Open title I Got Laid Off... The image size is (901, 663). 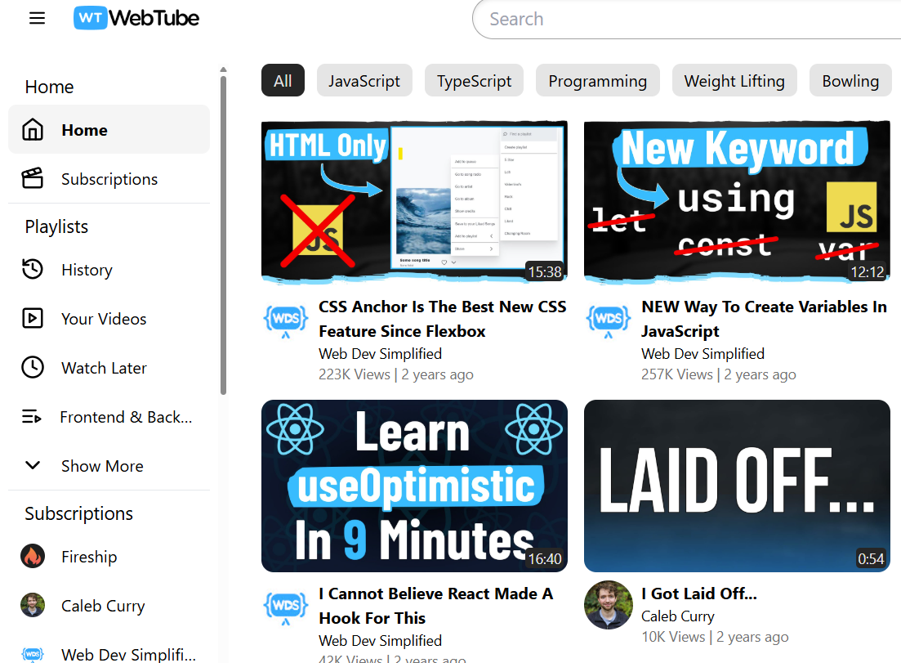pos(699,594)
